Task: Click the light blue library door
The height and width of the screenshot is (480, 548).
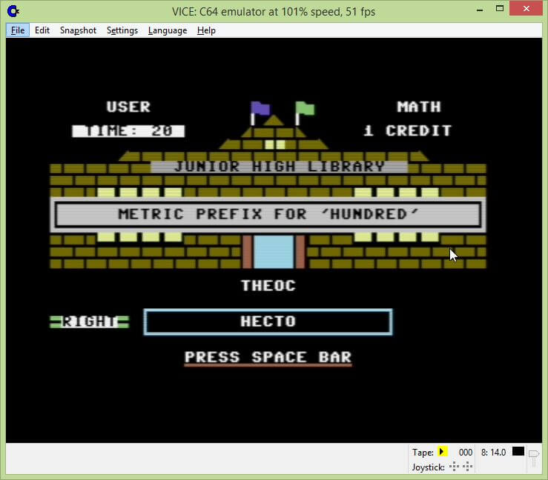Action: click(x=274, y=252)
